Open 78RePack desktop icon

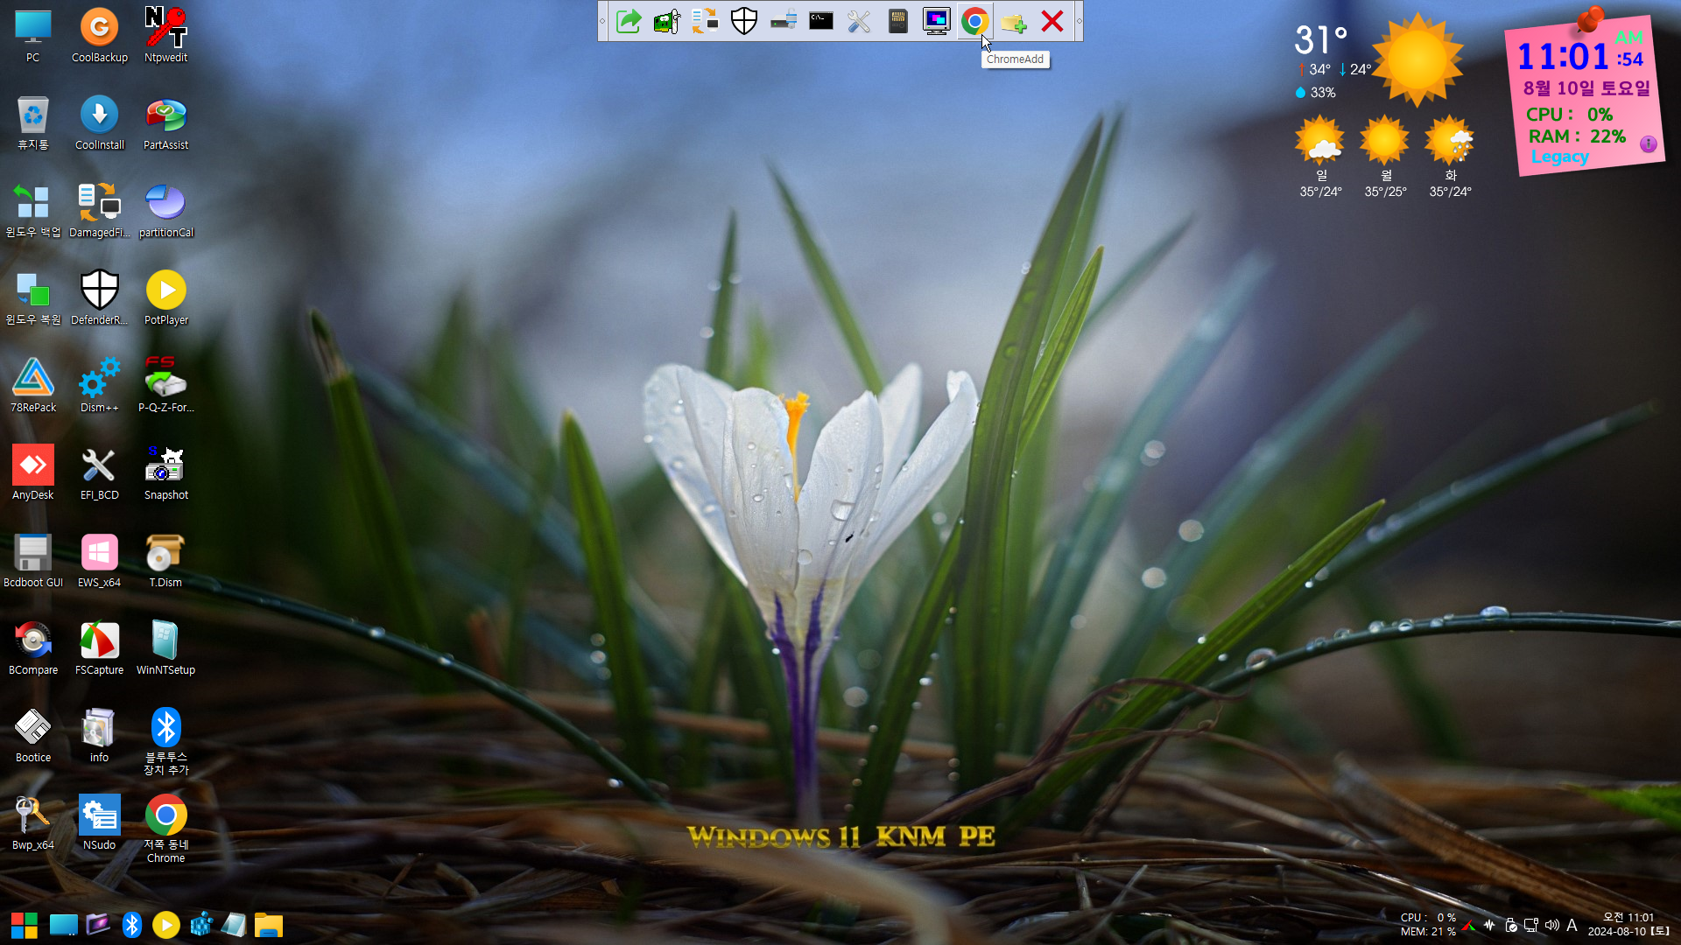(x=33, y=385)
